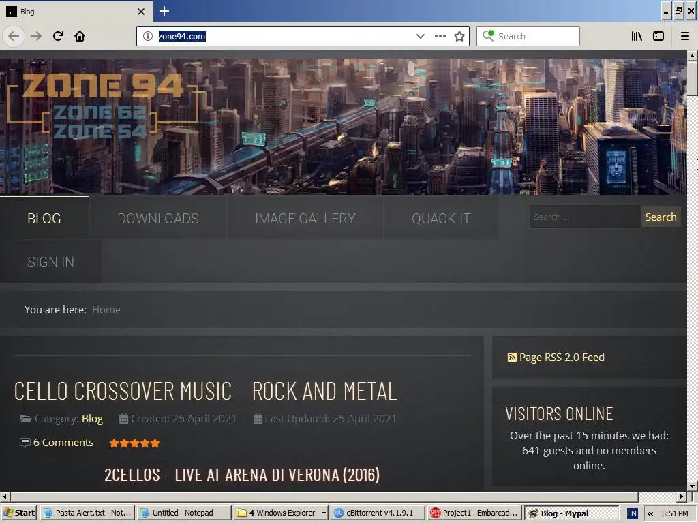Click the horizontal scrollbar left arrow
Screen dimensions: 698x523
tap(5, 496)
